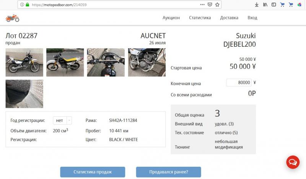
Task: Open the engine close-up photo
Action: 147,62
